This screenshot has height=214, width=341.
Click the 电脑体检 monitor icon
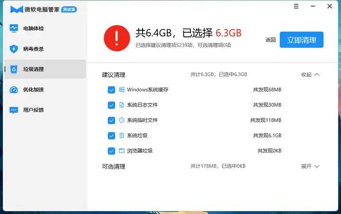(x=14, y=28)
